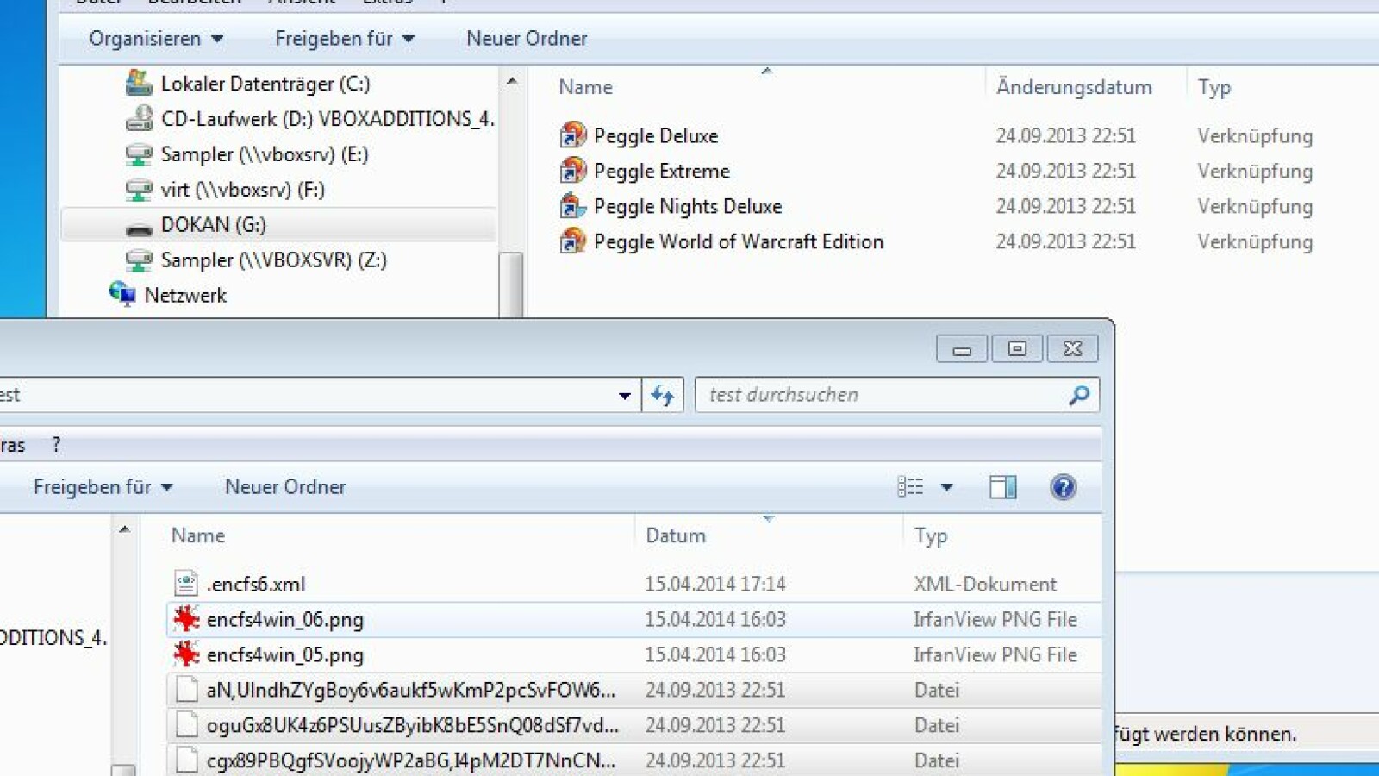Expand the Freigeben für dropdown
1379x776 pixels.
click(x=344, y=39)
